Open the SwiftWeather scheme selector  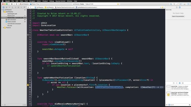click(x=24, y=4)
